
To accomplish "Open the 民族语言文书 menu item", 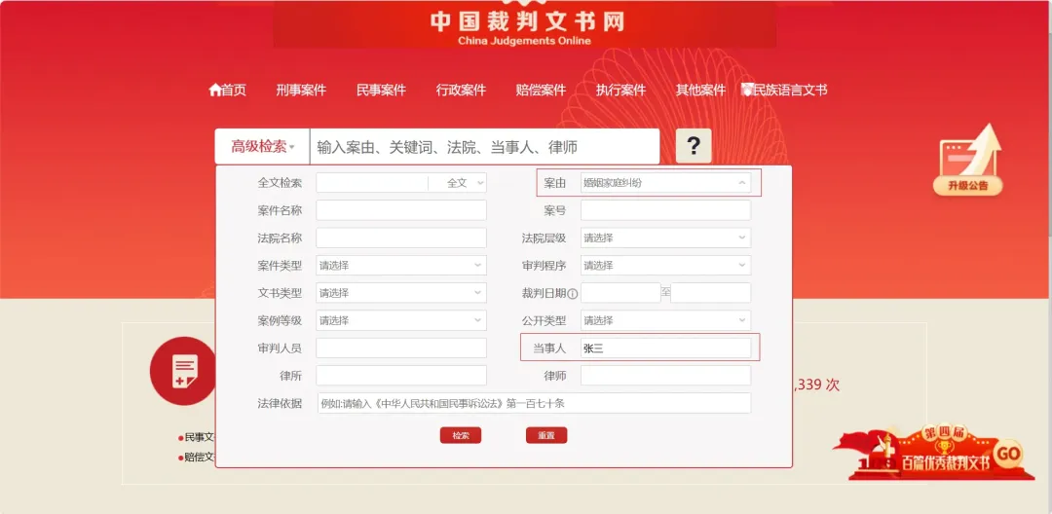I will point(790,90).
